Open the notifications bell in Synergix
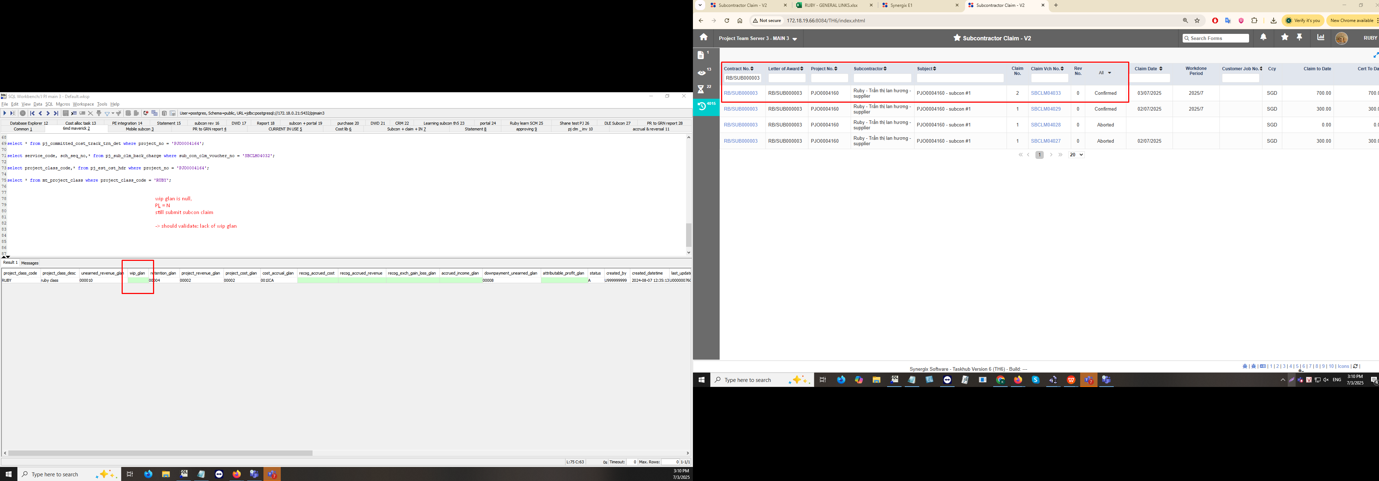The width and height of the screenshot is (1379, 481). [1264, 37]
